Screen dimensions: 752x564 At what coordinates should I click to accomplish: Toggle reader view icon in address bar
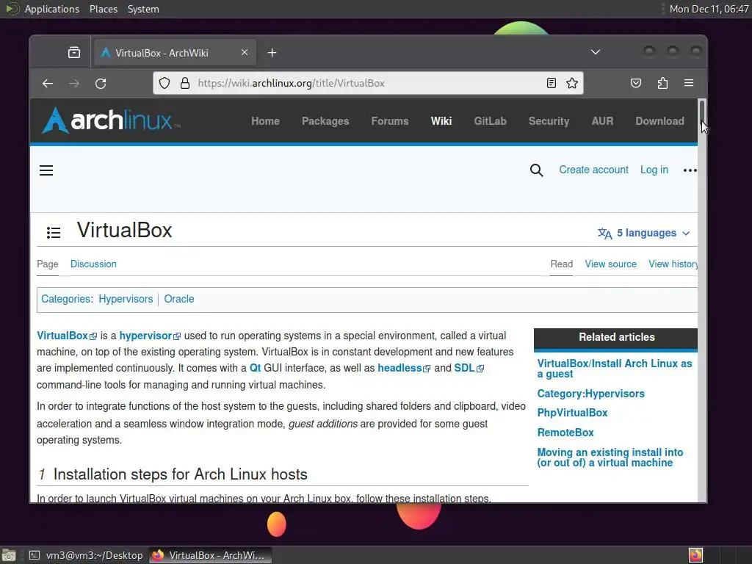pyautogui.click(x=552, y=83)
